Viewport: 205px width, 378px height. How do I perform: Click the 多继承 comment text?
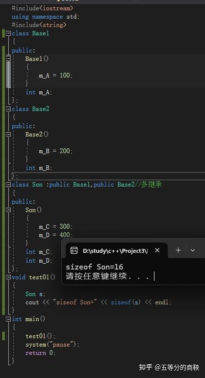pyautogui.click(x=151, y=185)
